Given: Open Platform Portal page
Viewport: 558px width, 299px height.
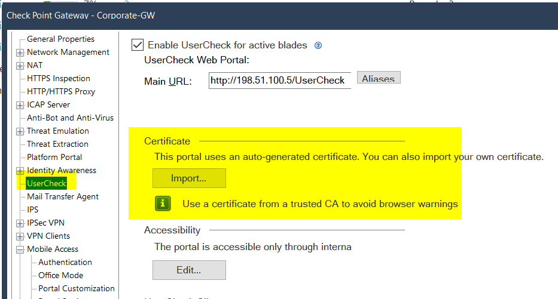Looking at the screenshot, I should tap(54, 158).
